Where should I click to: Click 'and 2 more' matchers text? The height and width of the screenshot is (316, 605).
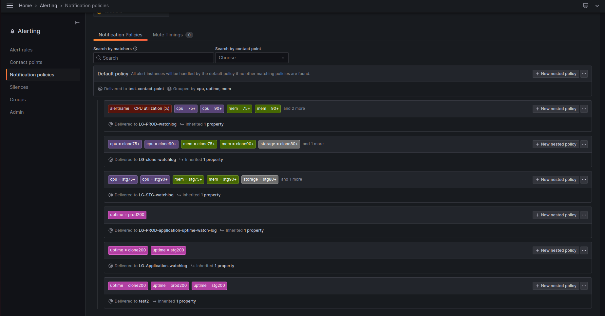tap(294, 109)
